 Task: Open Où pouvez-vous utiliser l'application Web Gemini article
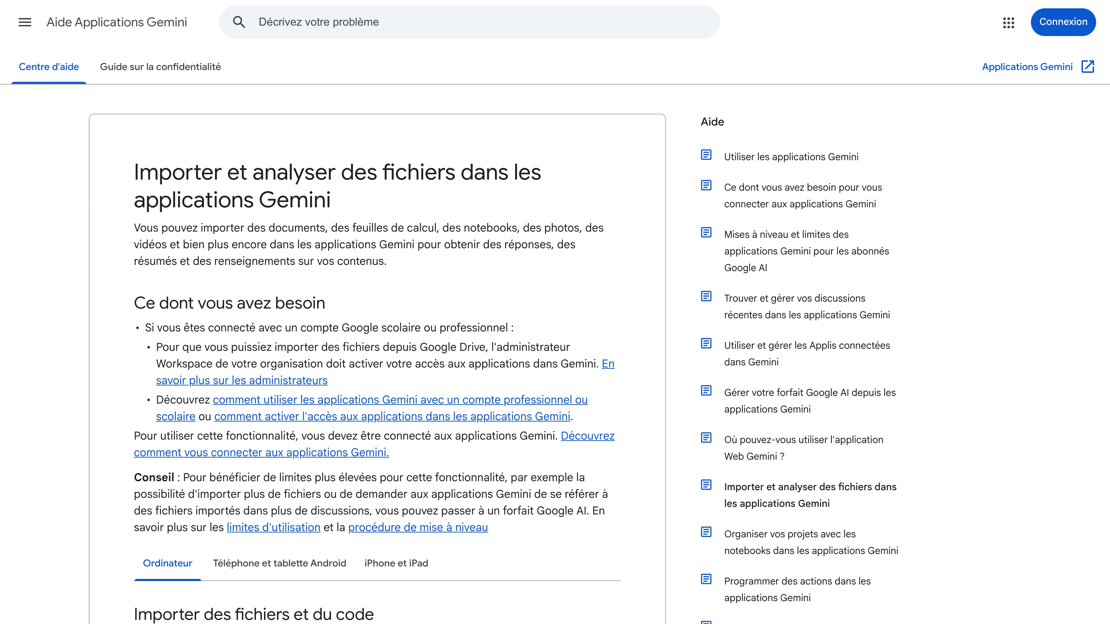(x=803, y=448)
